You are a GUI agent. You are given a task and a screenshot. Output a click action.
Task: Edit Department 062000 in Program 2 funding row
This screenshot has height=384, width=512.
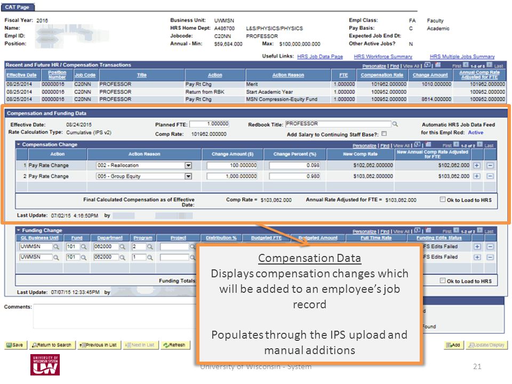tap(106, 247)
